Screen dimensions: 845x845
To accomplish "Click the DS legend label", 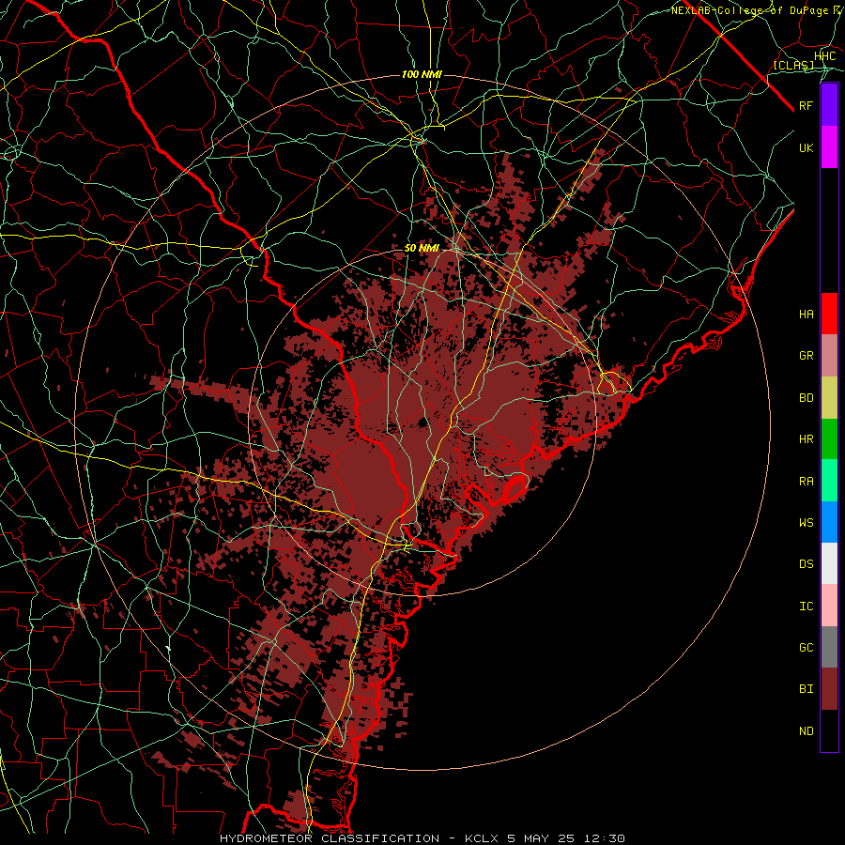I will [807, 563].
